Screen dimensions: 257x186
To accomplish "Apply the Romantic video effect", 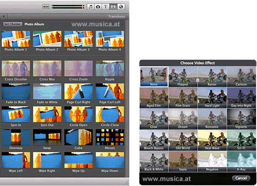I will tap(212, 119).
